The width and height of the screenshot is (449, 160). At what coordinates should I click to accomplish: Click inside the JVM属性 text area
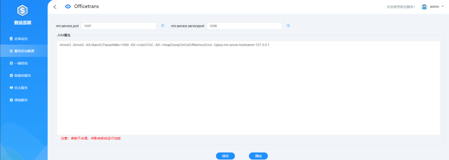tap(248, 88)
